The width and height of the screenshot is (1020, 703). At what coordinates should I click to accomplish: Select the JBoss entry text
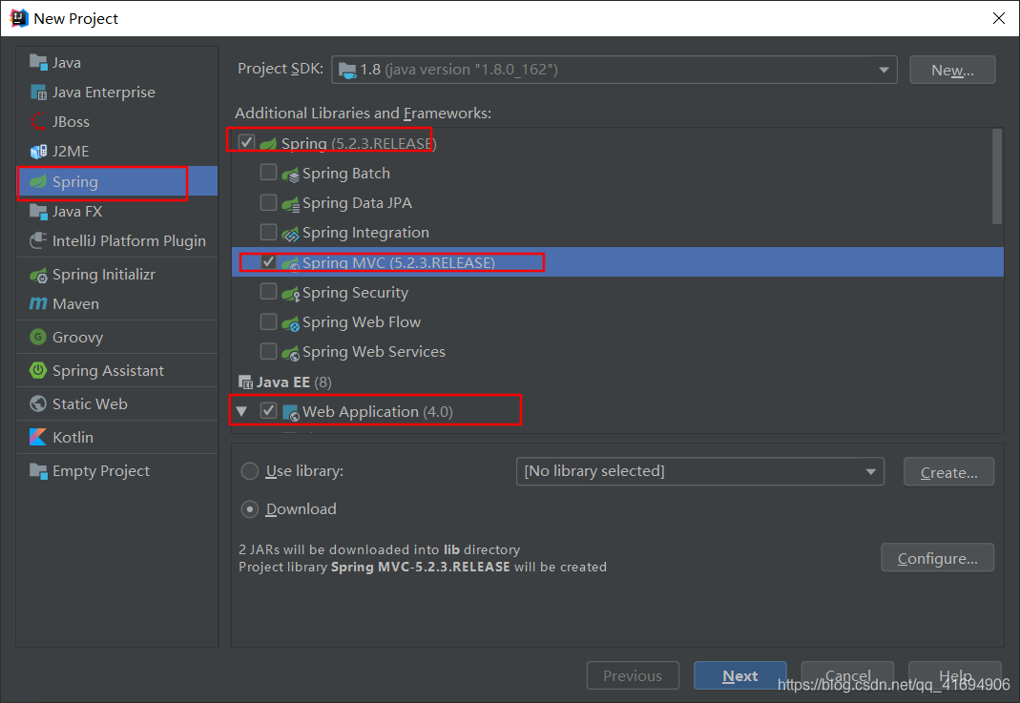pyautogui.click(x=71, y=121)
